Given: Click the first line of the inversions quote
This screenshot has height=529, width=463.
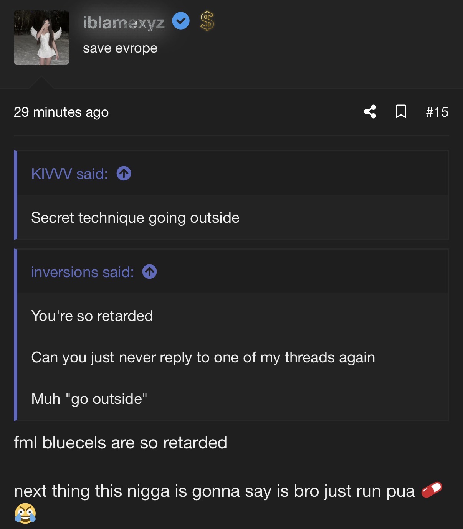Looking at the screenshot, I should pos(92,316).
